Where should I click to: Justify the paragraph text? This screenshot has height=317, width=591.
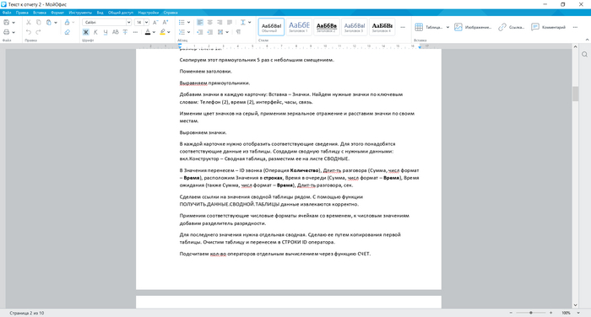230,23
